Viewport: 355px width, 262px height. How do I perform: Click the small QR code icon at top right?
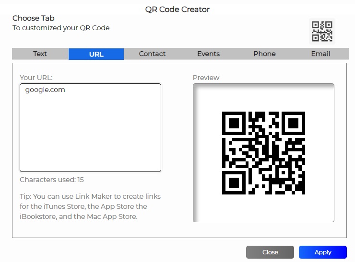click(322, 31)
